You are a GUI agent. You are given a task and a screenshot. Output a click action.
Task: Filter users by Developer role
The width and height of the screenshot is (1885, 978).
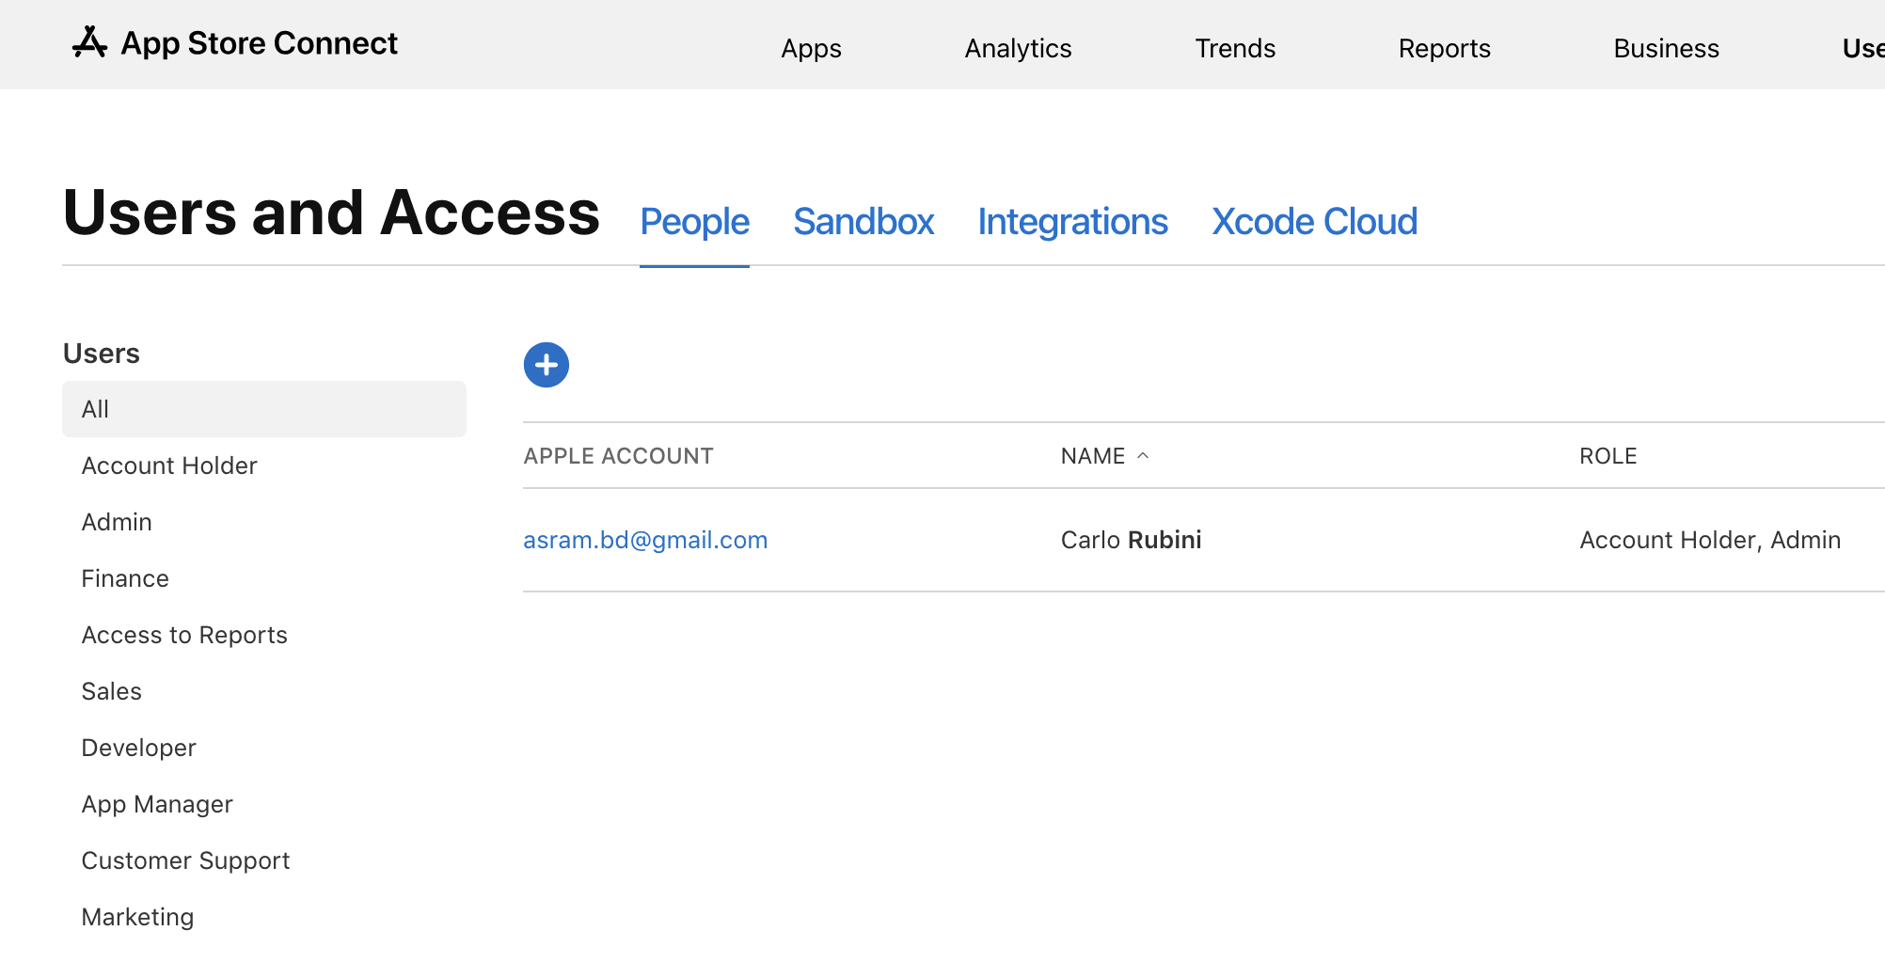coord(138,748)
